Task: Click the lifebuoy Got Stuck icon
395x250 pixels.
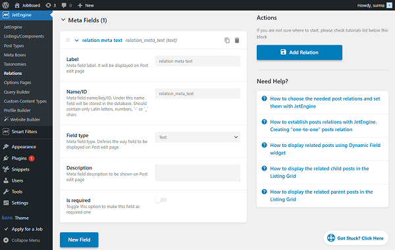Action: pos(331,238)
